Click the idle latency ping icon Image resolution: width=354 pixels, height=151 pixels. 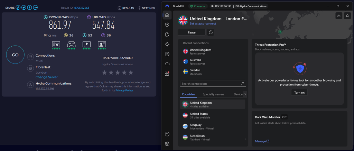[x=66, y=35]
